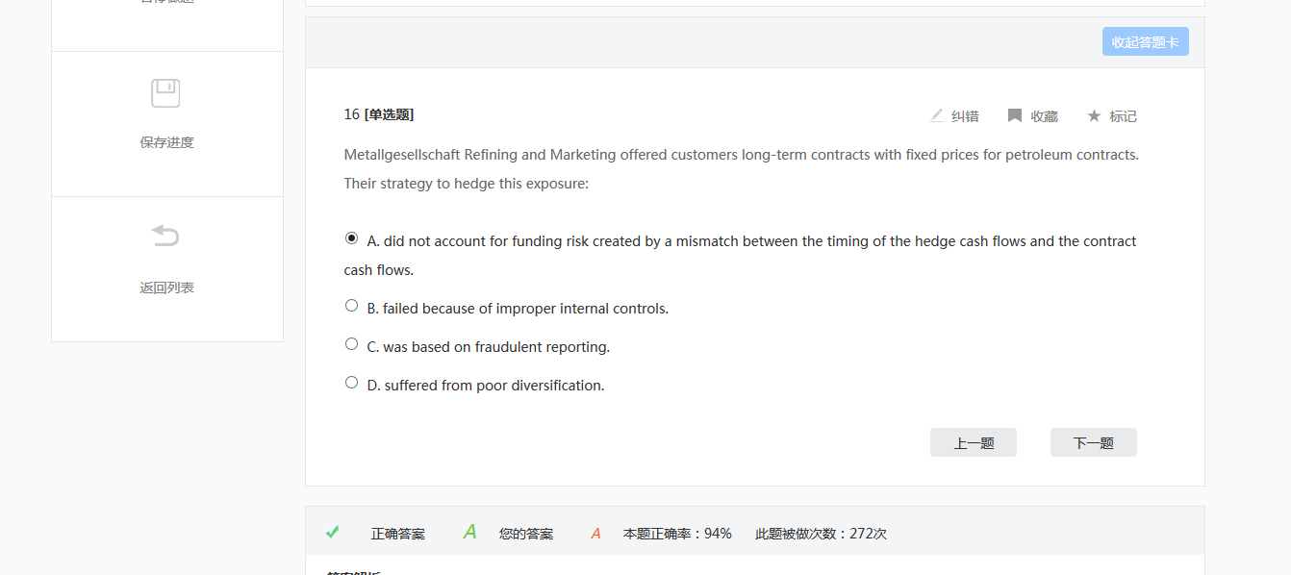Select radio option A about funding risk

(351, 237)
